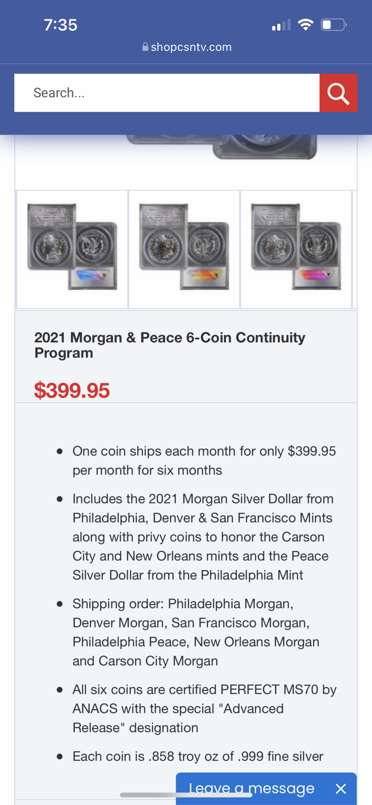The image size is (372, 805).
Task: Tap the cellular signal strength icon
Action: click(281, 25)
